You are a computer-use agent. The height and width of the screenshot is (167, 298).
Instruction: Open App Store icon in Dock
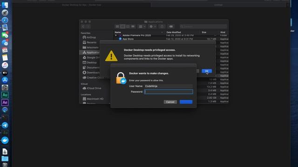click(5, 80)
